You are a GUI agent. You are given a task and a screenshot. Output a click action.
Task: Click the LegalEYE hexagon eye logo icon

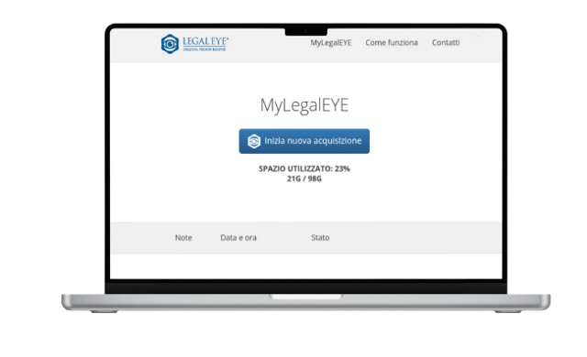coord(170,44)
